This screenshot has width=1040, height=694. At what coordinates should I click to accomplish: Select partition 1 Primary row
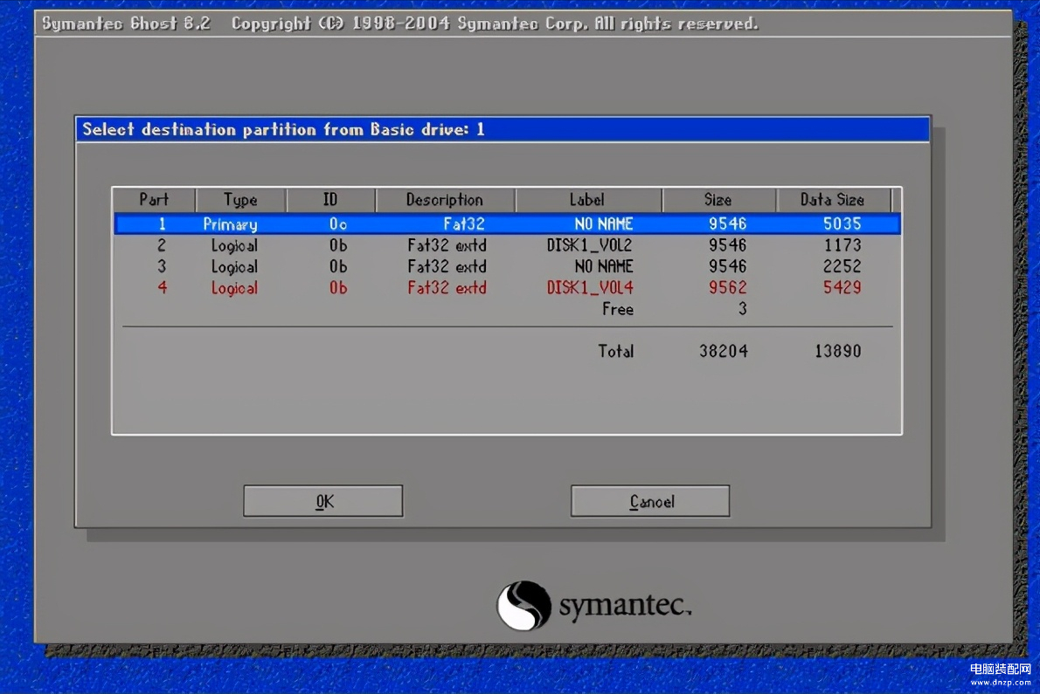pyautogui.click(x=508, y=223)
